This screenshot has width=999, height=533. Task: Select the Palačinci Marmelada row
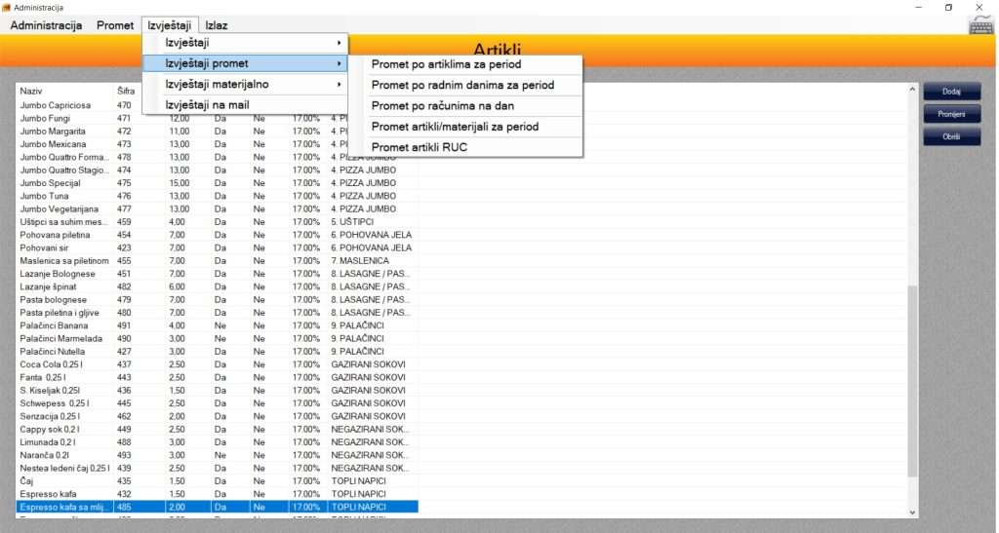[217, 338]
